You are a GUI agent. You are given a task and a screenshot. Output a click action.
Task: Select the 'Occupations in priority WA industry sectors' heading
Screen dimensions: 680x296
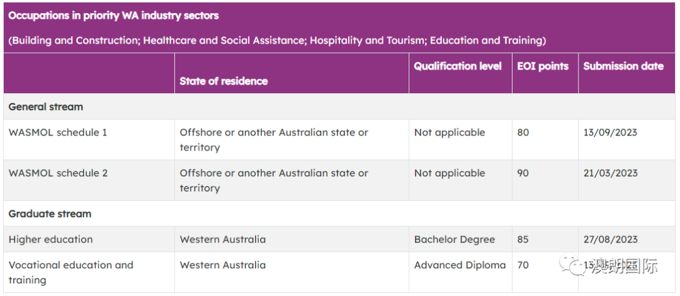tap(113, 16)
